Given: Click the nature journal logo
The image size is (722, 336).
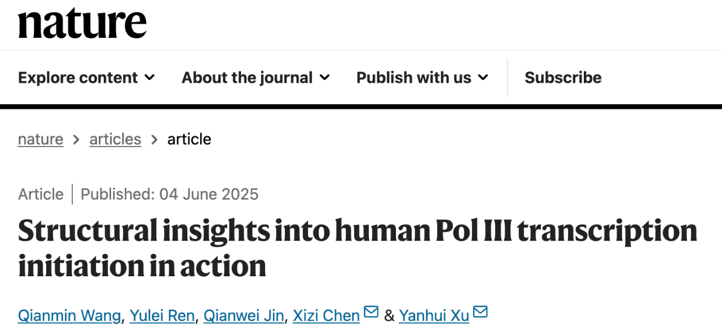Looking at the screenshot, I should (x=82, y=23).
